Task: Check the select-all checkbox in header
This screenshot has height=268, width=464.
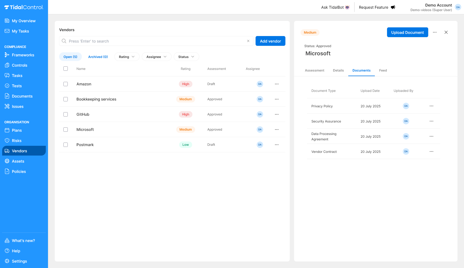Action: pyautogui.click(x=66, y=69)
